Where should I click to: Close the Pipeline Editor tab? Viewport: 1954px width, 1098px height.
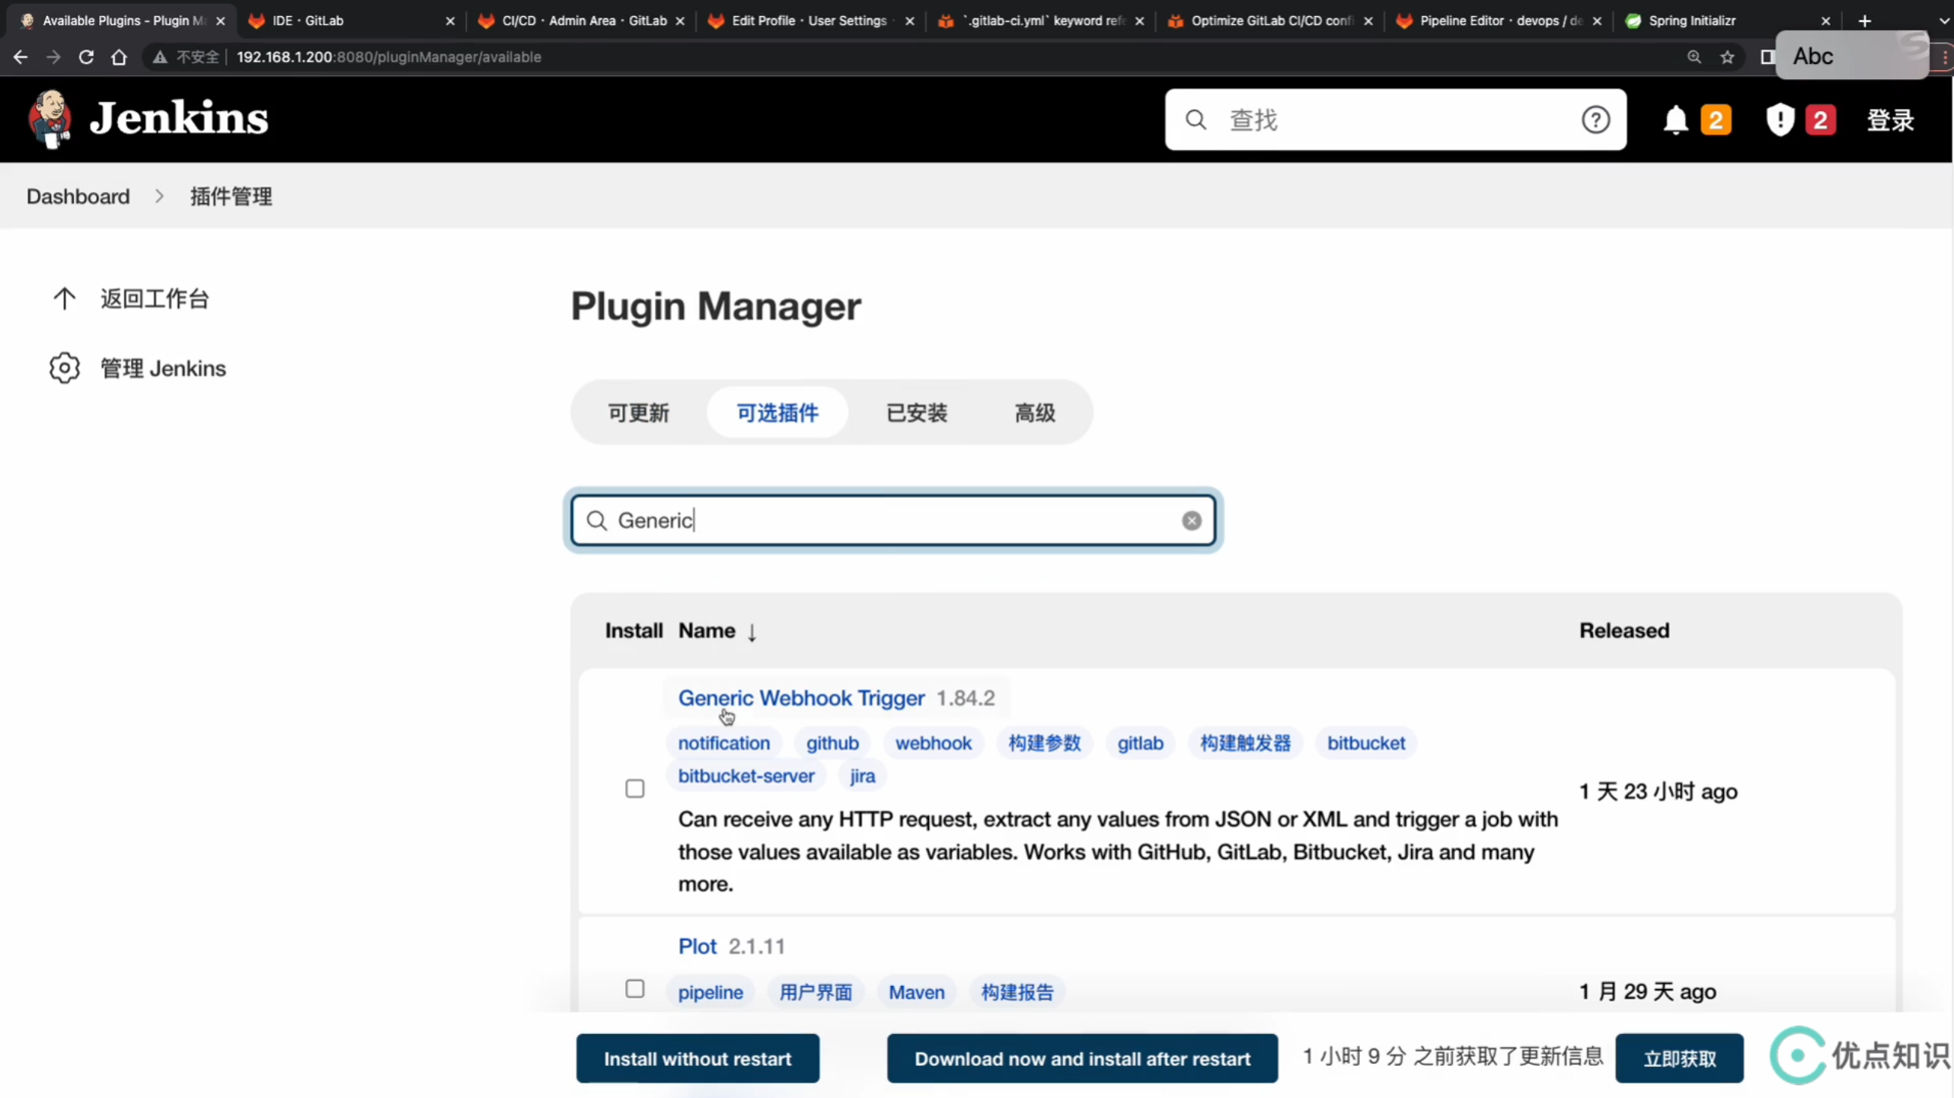1597,21
